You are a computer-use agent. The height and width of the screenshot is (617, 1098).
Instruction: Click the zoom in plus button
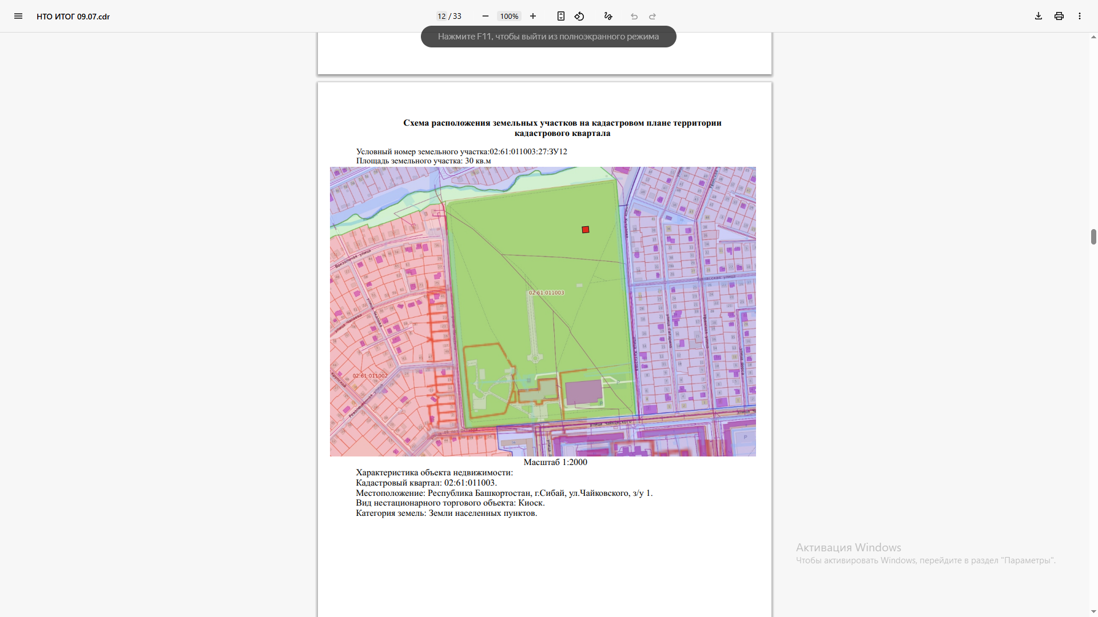click(x=533, y=16)
